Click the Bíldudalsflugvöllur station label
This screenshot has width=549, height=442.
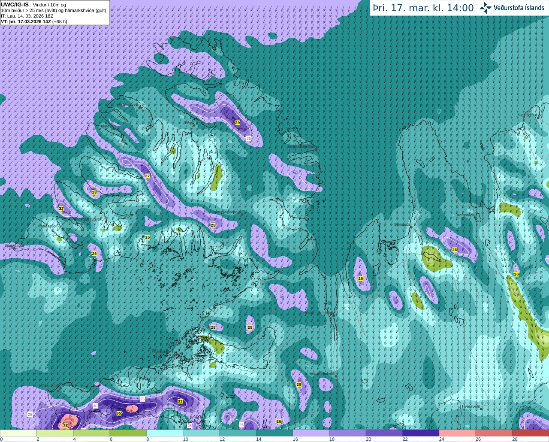(x=90, y=219)
